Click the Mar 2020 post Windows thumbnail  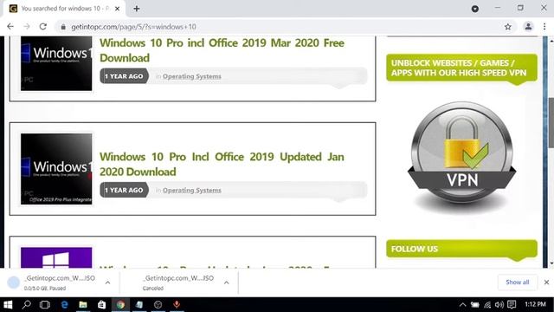tap(56, 63)
